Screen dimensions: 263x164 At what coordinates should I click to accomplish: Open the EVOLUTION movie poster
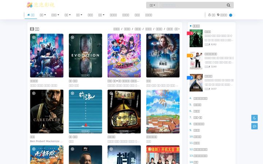tap(85, 55)
